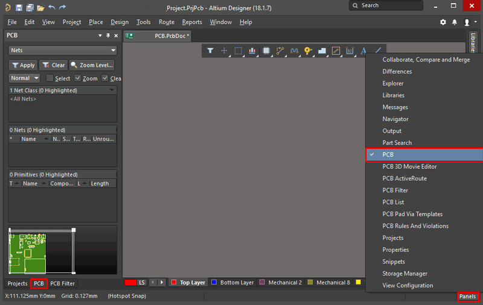This screenshot has width=483, height=305.
Task: Close the PCB panel
Action: click(x=116, y=36)
